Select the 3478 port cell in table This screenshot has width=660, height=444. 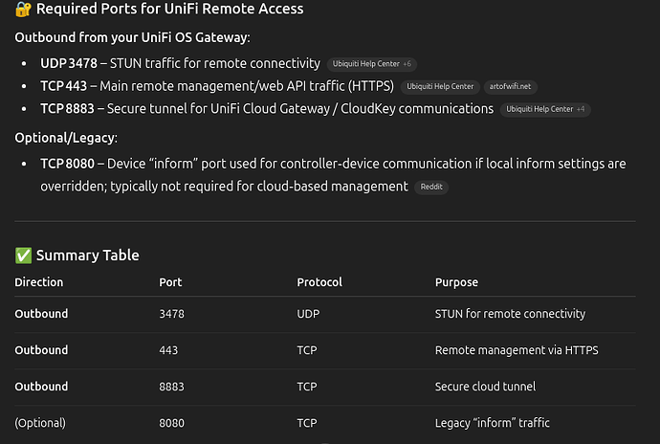(171, 314)
